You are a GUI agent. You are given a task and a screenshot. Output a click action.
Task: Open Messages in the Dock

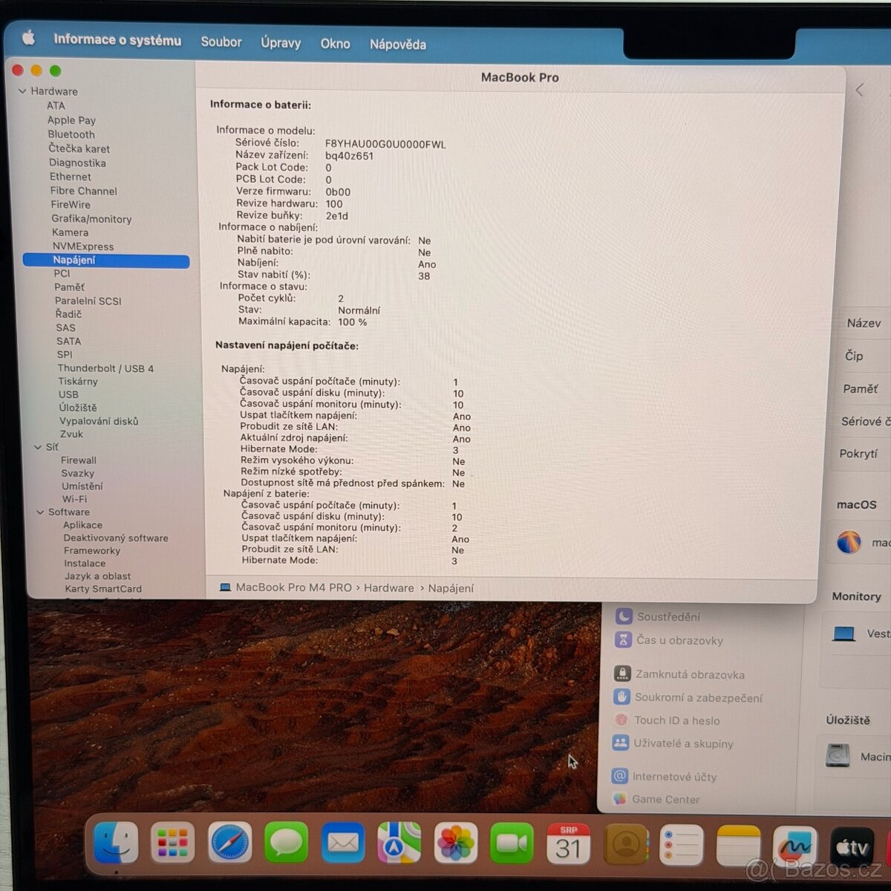click(x=286, y=843)
